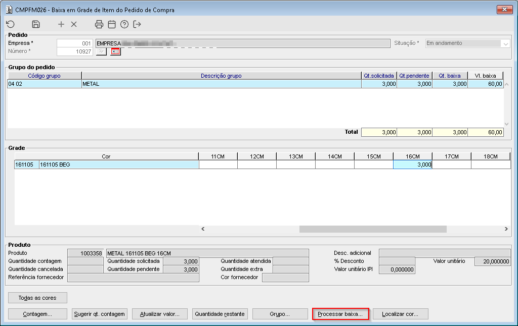The height and width of the screenshot is (326, 518).
Task: Click right arrow of grade scrollbar
Action: (x=506, y=229)
